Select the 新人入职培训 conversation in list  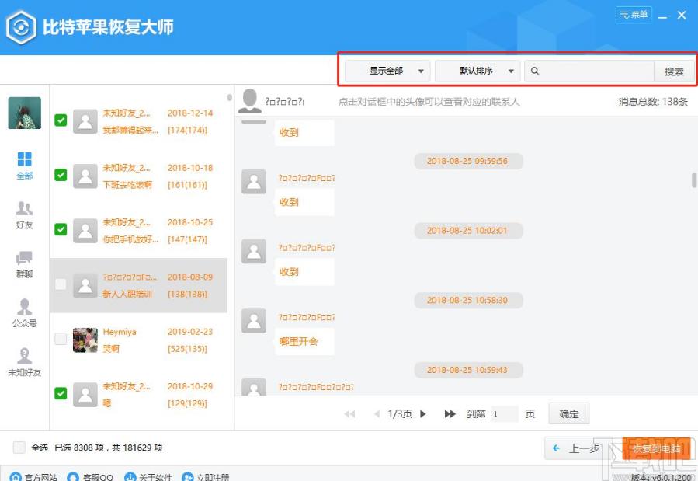(138, 285)
